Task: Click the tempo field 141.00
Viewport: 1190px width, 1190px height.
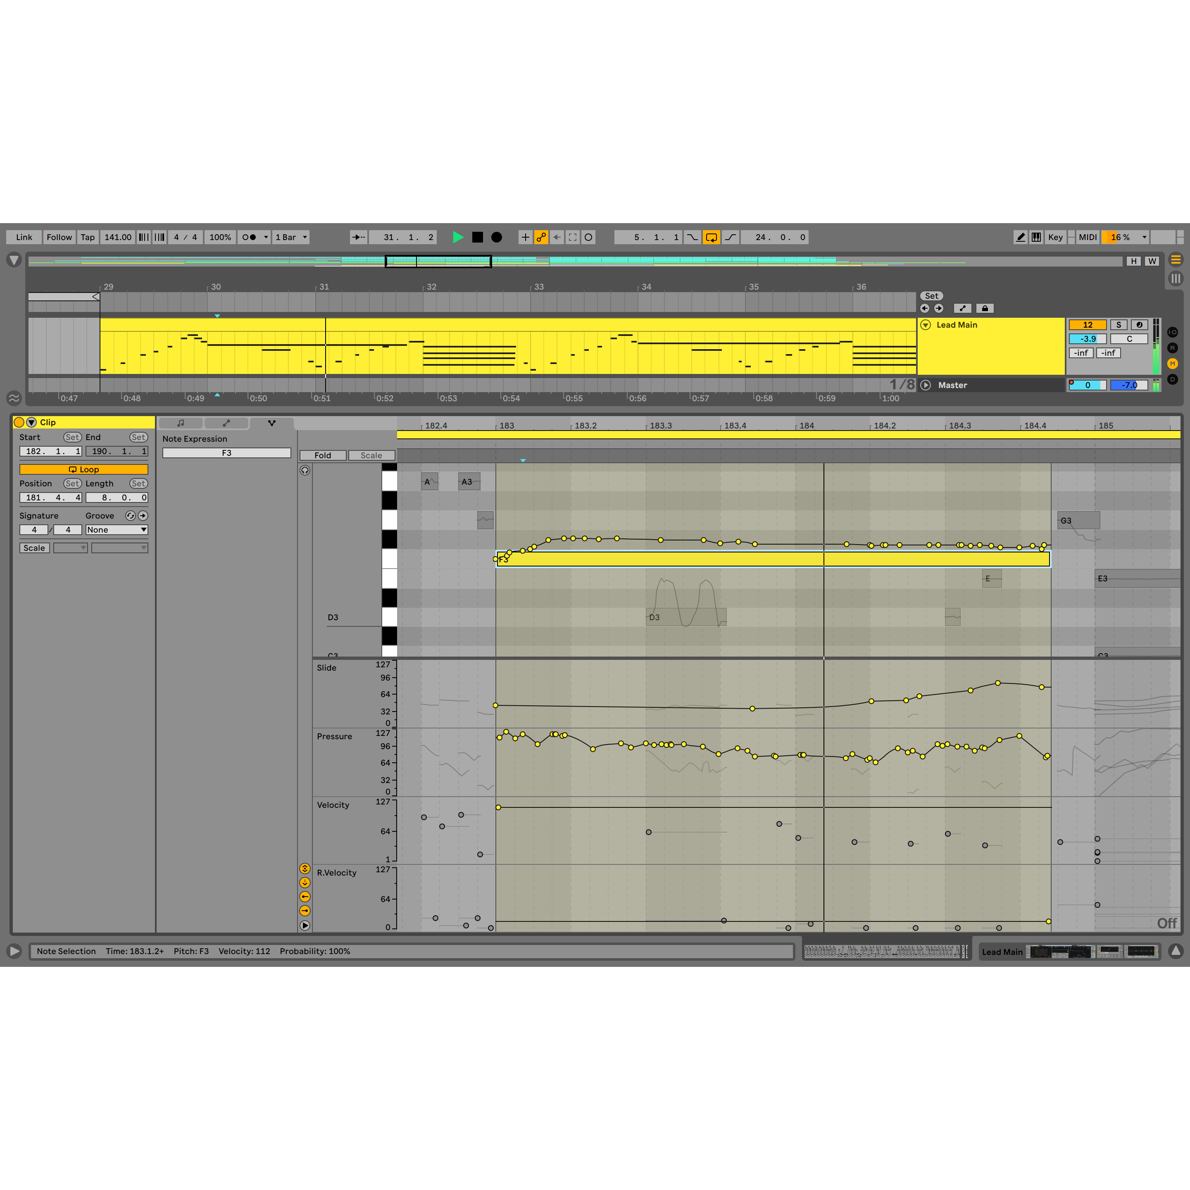Action: (118, 237)
